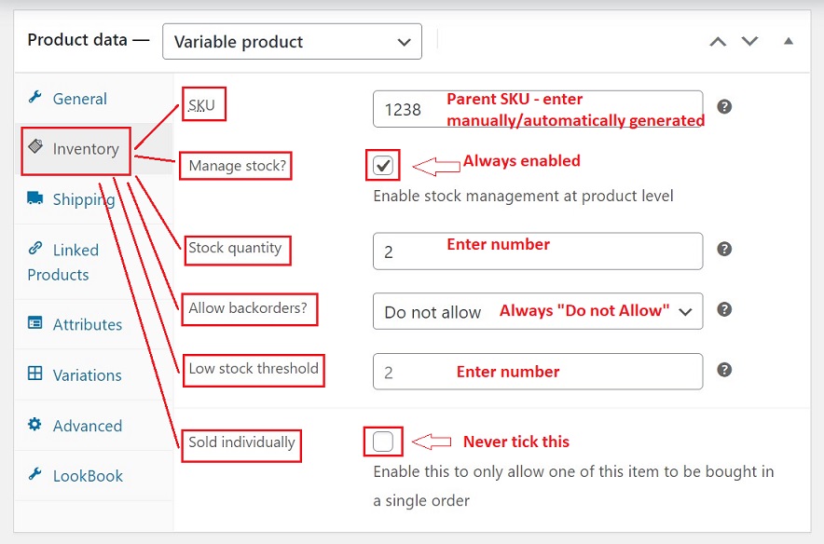Click the Stock quantity input field
This screenshot has width=824, height=544.
(x=537, y=251)
